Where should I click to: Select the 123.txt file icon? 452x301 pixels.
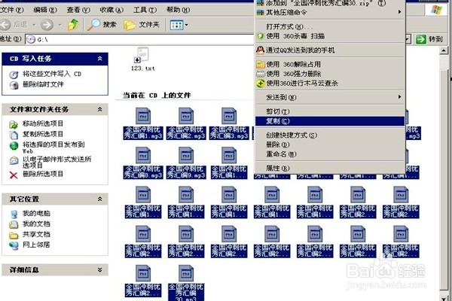(x=143, y=55)
